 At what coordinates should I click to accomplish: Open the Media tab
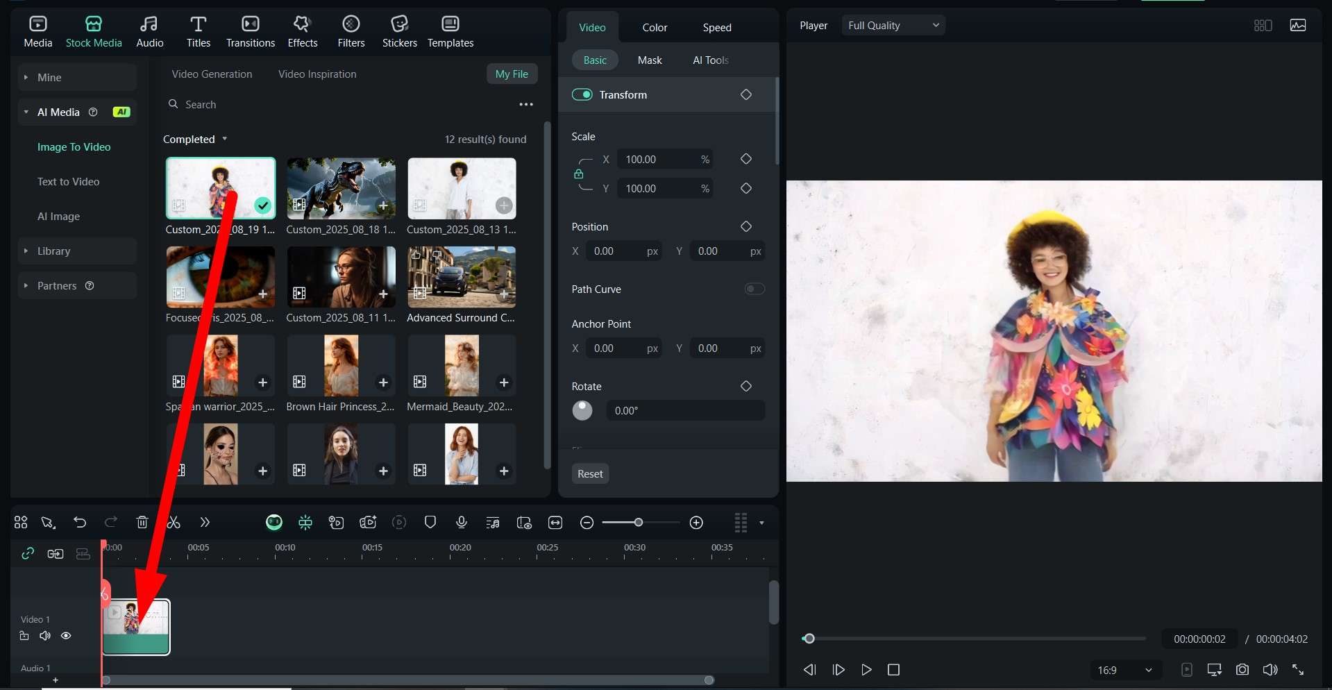tap(38, 32)
